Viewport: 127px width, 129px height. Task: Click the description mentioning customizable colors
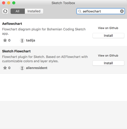click(x=45, y=59)
